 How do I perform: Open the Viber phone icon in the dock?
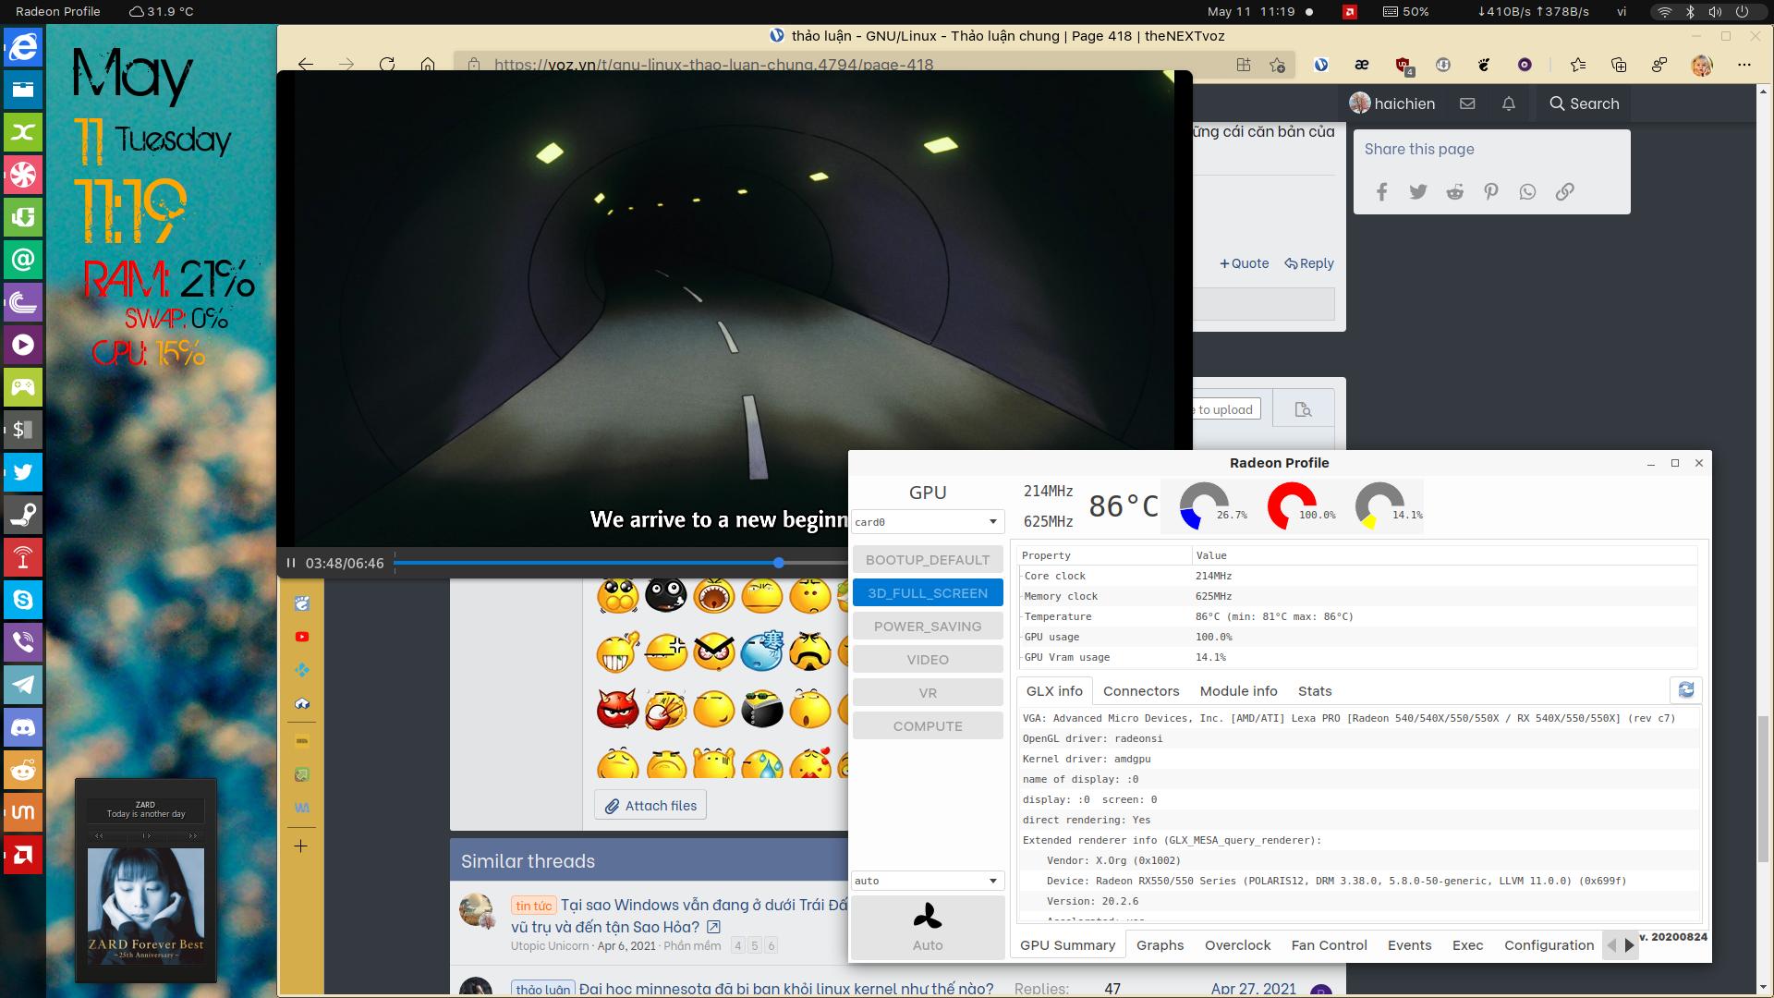point(23,642)
